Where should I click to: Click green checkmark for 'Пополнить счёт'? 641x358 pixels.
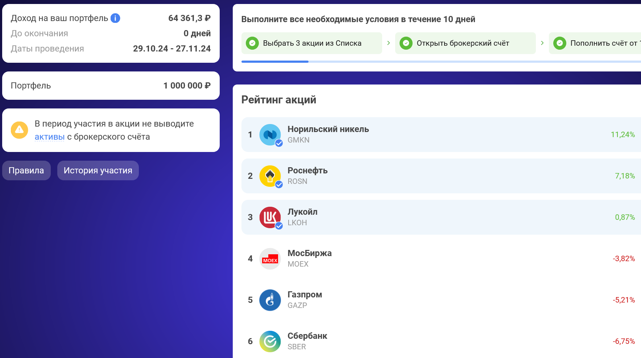pos(560,43)
